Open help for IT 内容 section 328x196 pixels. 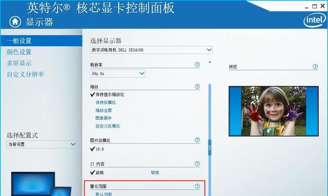[197, 164]
